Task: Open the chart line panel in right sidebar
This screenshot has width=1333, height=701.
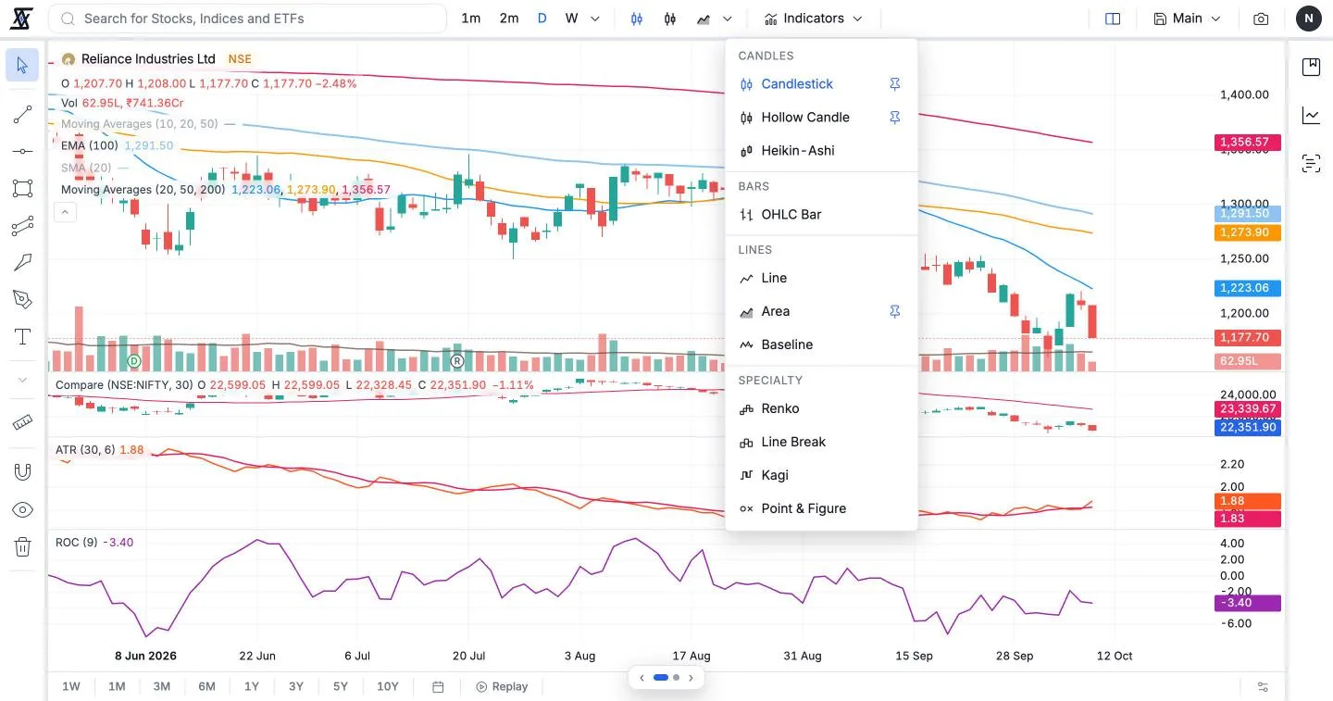Action: coord(1311,116)
